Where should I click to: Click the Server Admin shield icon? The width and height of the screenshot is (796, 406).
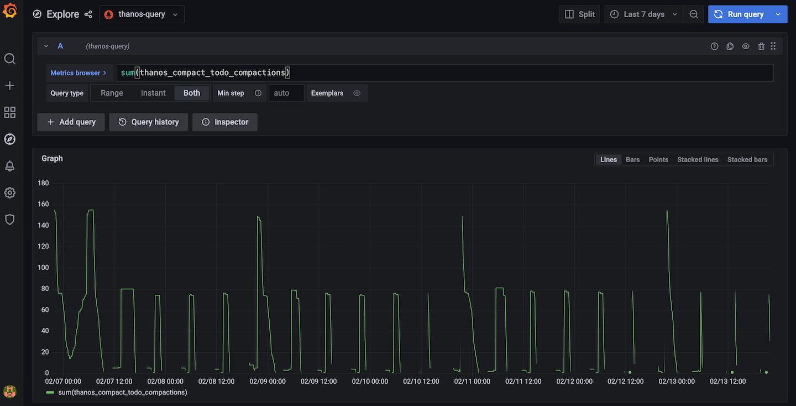[x=10, y=220]
